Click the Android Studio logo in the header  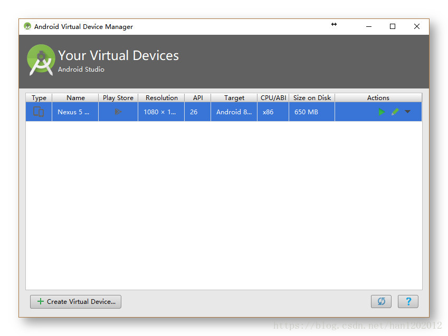pyautogui.click(x=41, y=60)
